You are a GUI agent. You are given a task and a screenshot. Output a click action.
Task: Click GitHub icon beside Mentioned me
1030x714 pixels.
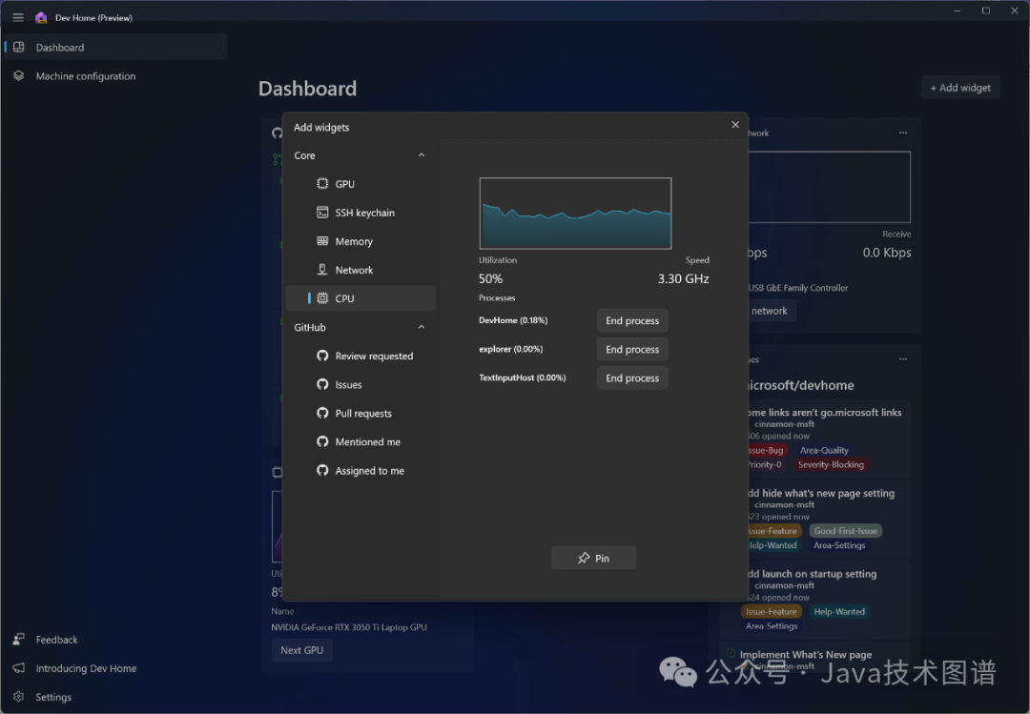click(322, 441)
